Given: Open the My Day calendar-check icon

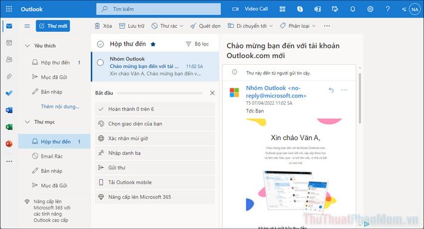Looking at the screenshot, I should (335, 9).
